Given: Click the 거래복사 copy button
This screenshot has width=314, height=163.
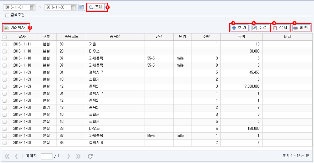Looking at the screenshot, I should [15, 28].
